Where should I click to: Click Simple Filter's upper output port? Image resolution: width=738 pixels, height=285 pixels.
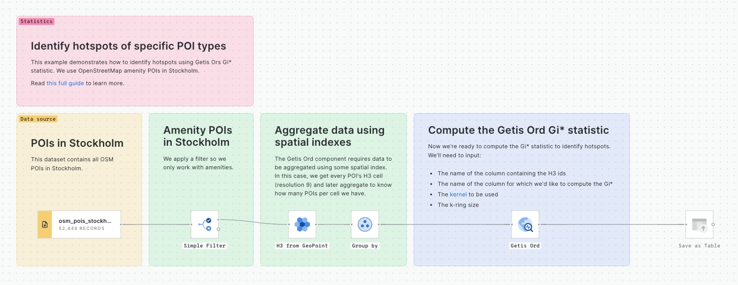tap(218, 219)
